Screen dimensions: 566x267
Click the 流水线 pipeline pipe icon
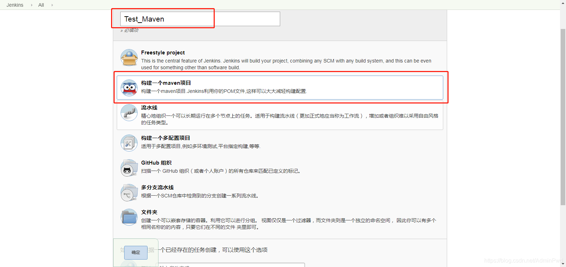pos(129,113)
